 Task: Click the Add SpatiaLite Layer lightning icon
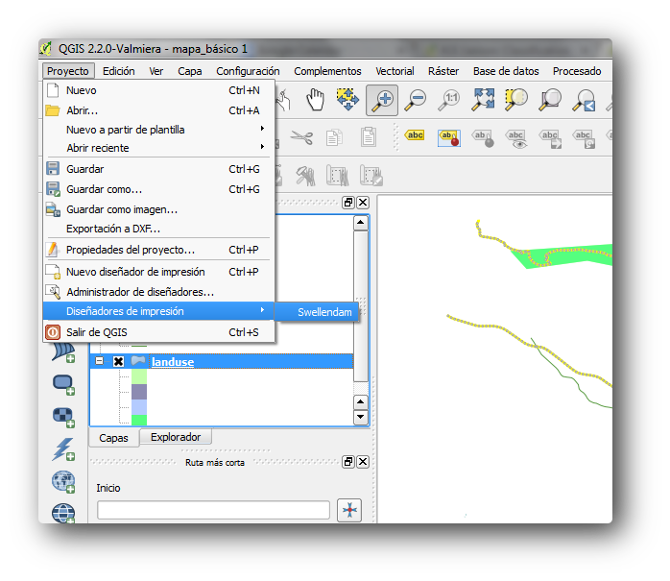pos(63,448)
